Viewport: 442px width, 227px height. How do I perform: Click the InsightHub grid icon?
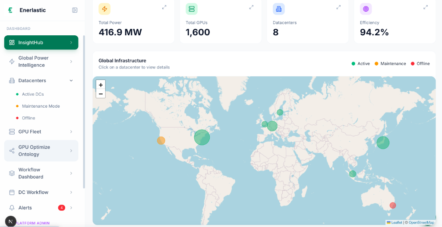12,43
